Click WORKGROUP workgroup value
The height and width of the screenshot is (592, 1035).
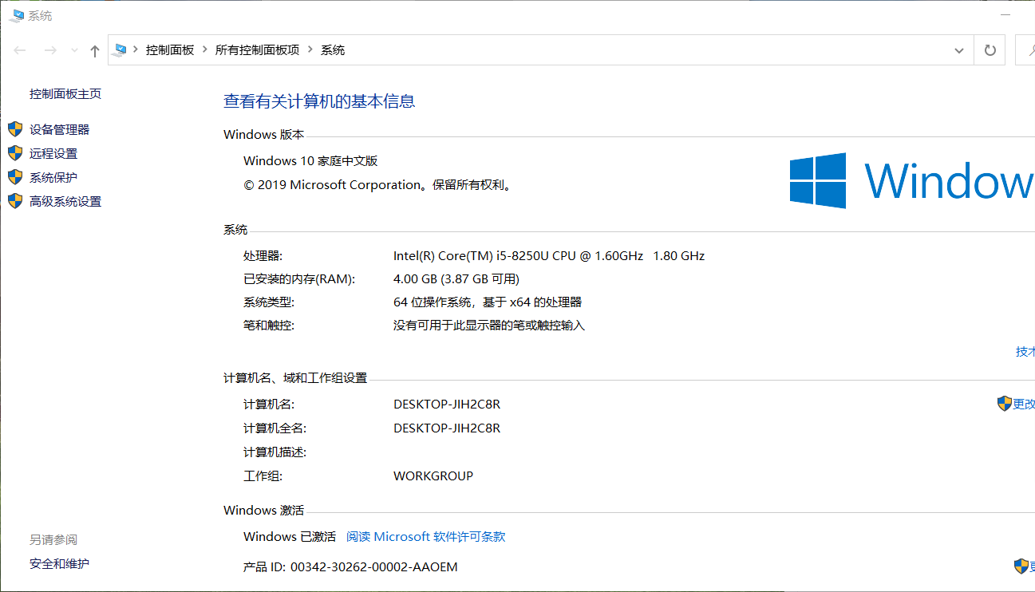tap(433, 476)
